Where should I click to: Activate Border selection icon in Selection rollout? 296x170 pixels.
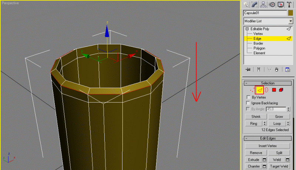266,90
